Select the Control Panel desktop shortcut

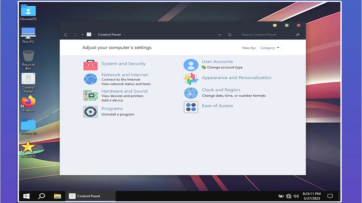pyautogui.click(x=28, y=83)
